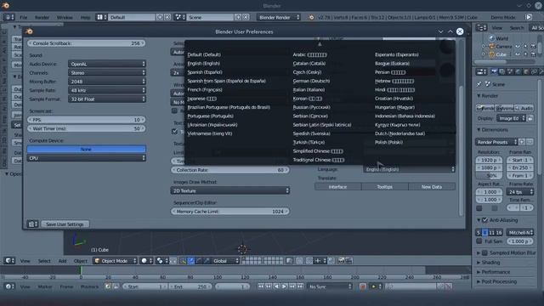Select the Render Layers properties tab icon
544x306 pixels.
click(501, 71)
